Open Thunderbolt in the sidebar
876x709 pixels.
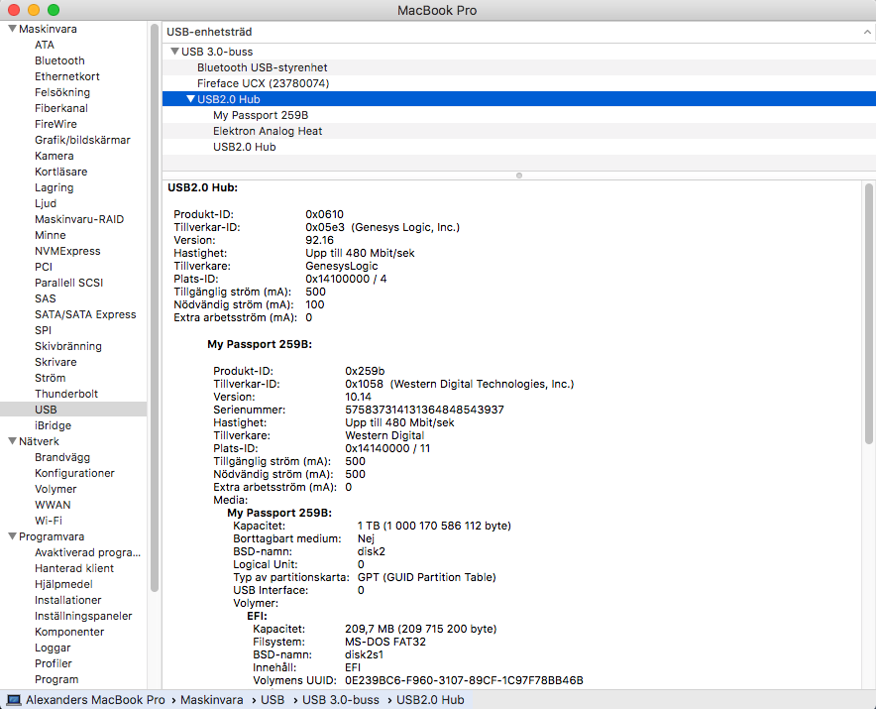point(66,394)
